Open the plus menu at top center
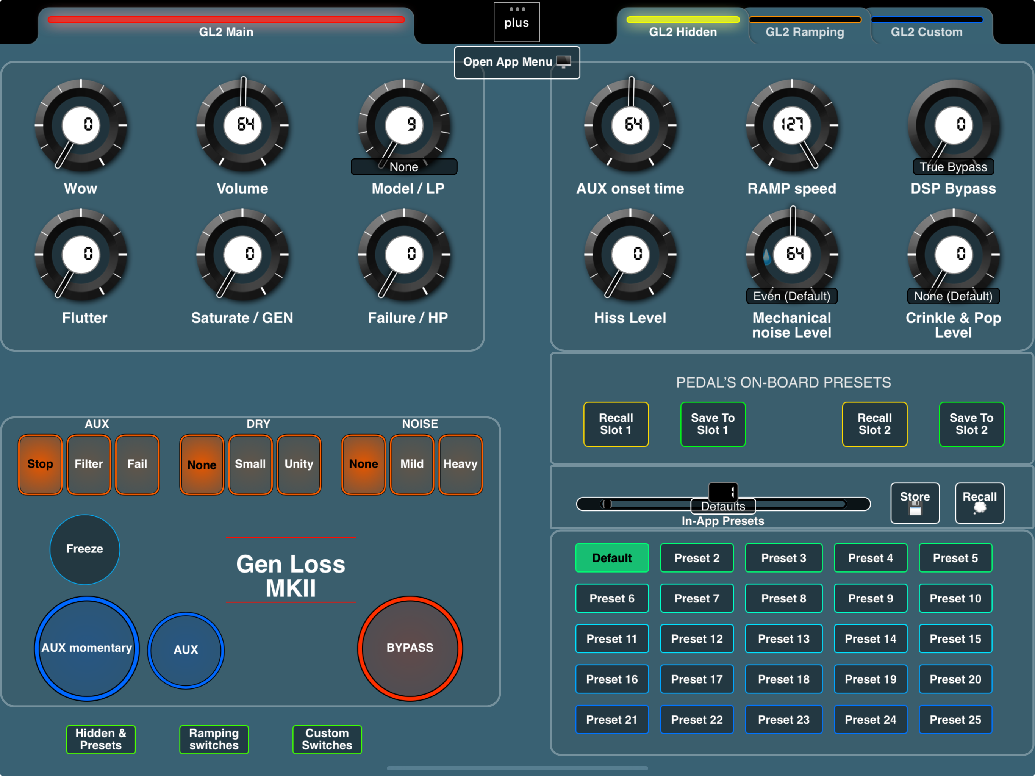Viewport: 1035px width, 776px height. coord(517,22)
